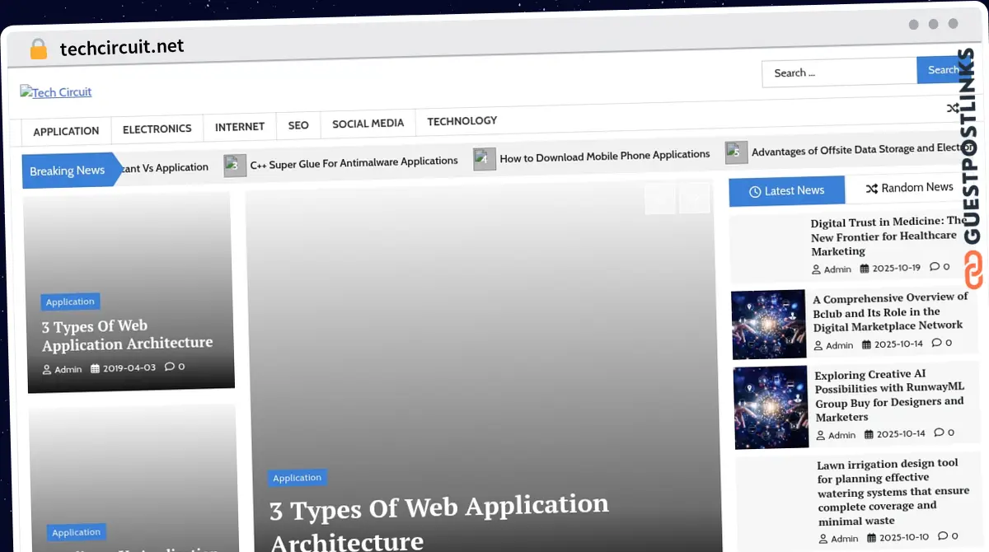Open the TECHNOLOGY menu item
Screen dimensions: 989x552
[x=462, y=120]
